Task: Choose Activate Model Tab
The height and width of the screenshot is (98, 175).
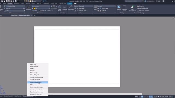Action: (x=38, y=80)
